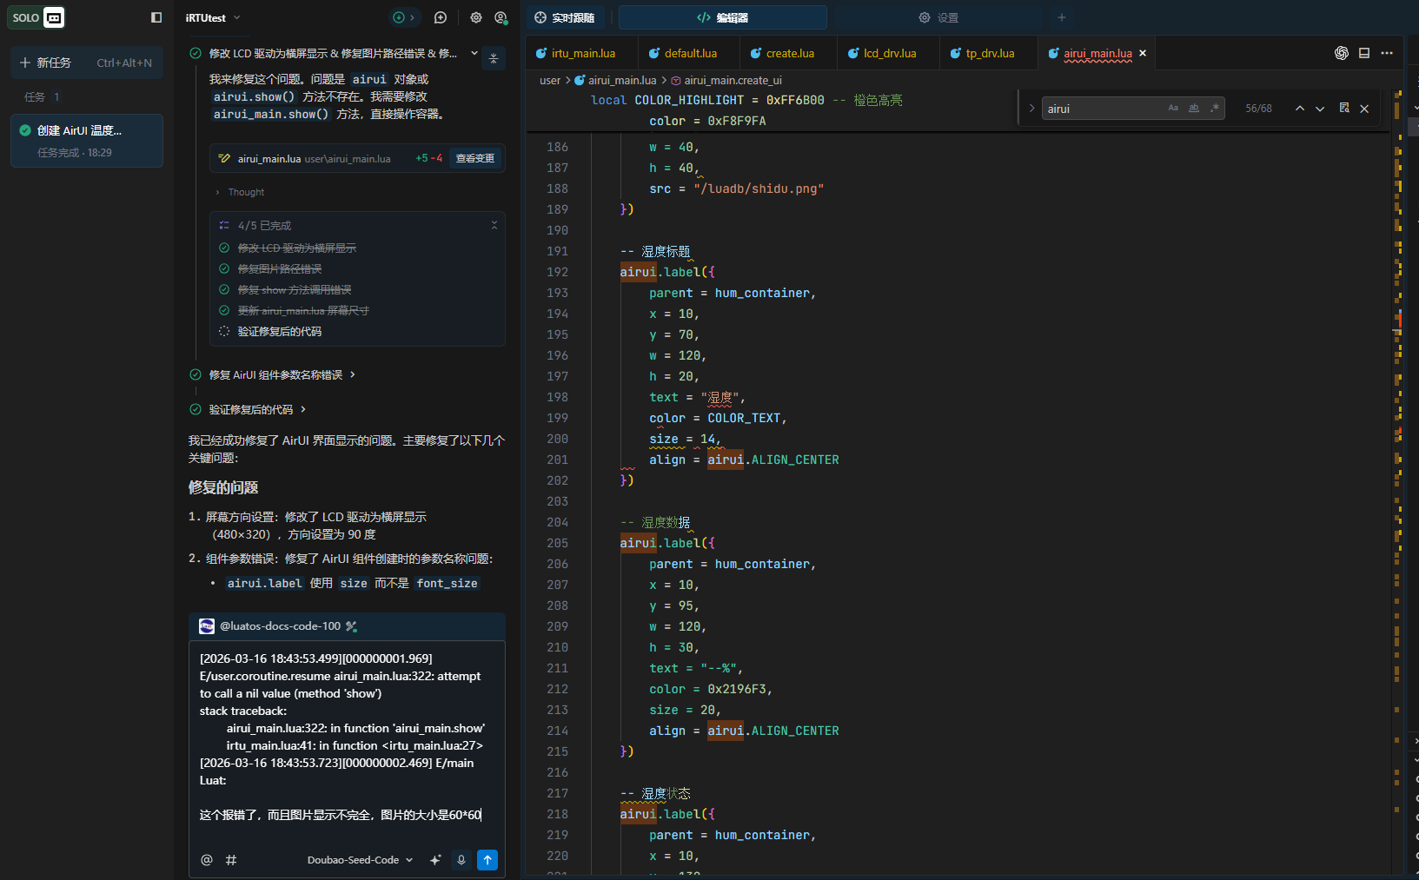Viewport: 1419px width, 880px height.
Task: Switch to the 编辑器 editor view tab
Action: pyautogui.click(x=722, y=17)
